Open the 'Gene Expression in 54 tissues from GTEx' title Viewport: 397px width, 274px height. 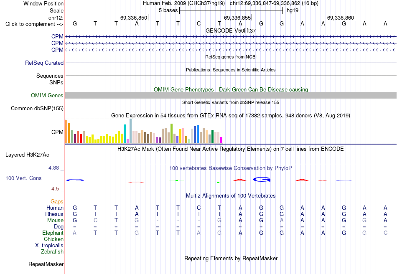click(231, 116)
